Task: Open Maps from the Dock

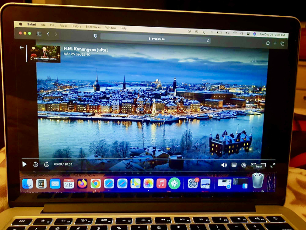Action: point(136,184)
